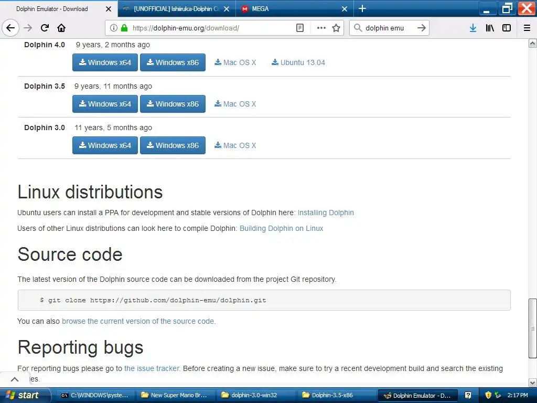Download Dolphin 3.0 for Mac OS X

click(235, 145)
